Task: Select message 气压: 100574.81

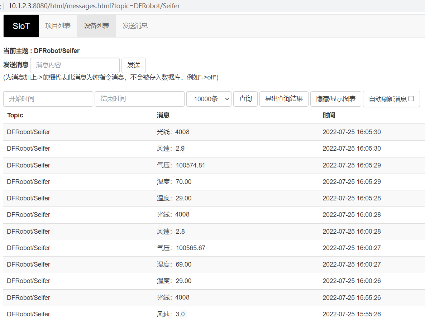Action: (x=181, y=165)
